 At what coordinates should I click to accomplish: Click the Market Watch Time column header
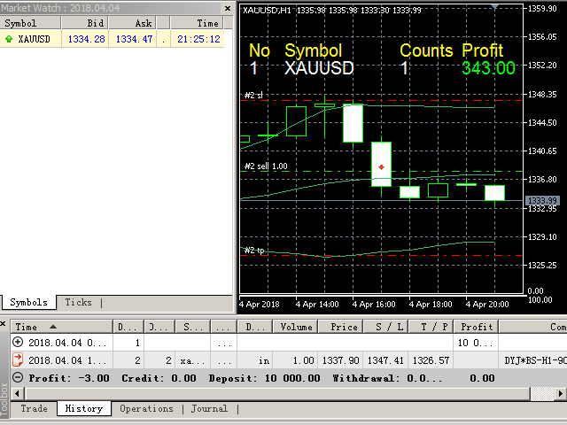point(198,23)
